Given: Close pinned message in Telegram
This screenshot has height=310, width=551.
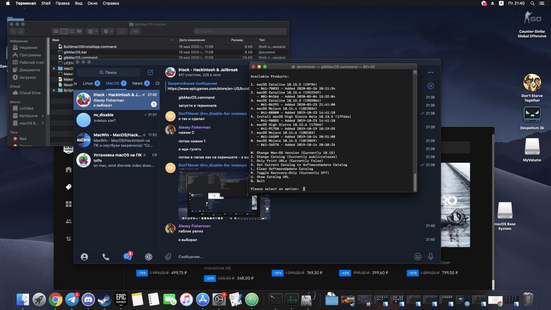Looking at the screenshot, I should pyautogui.click(x=430, y=86).
